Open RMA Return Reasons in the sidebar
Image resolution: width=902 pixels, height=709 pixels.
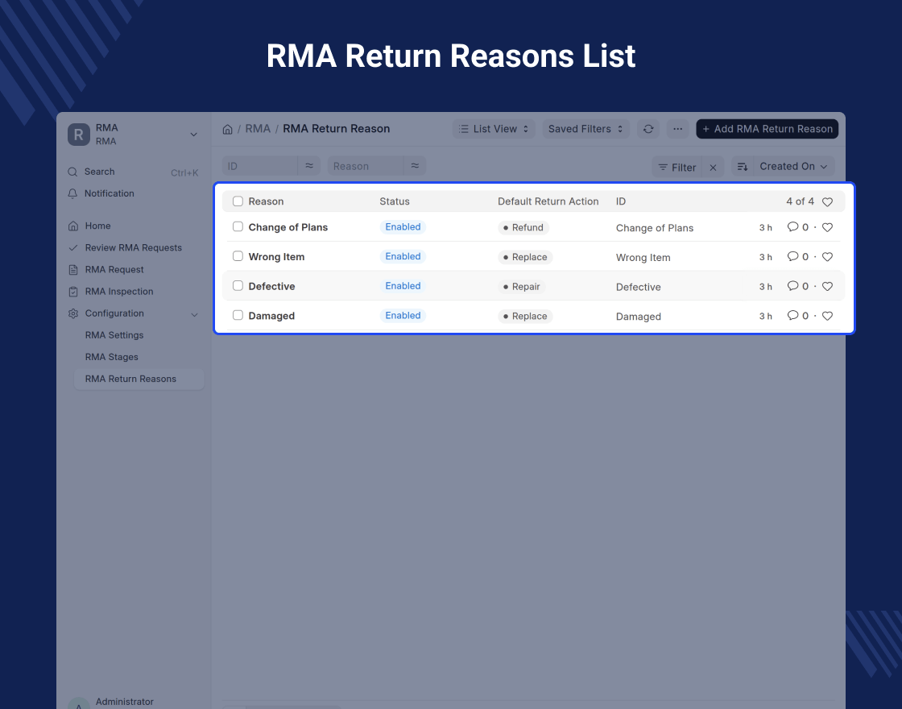pyautogui.click(x=139, y=379)
